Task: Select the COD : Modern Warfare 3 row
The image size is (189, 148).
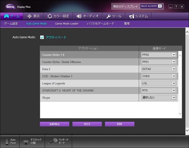Action: [89, 76]
